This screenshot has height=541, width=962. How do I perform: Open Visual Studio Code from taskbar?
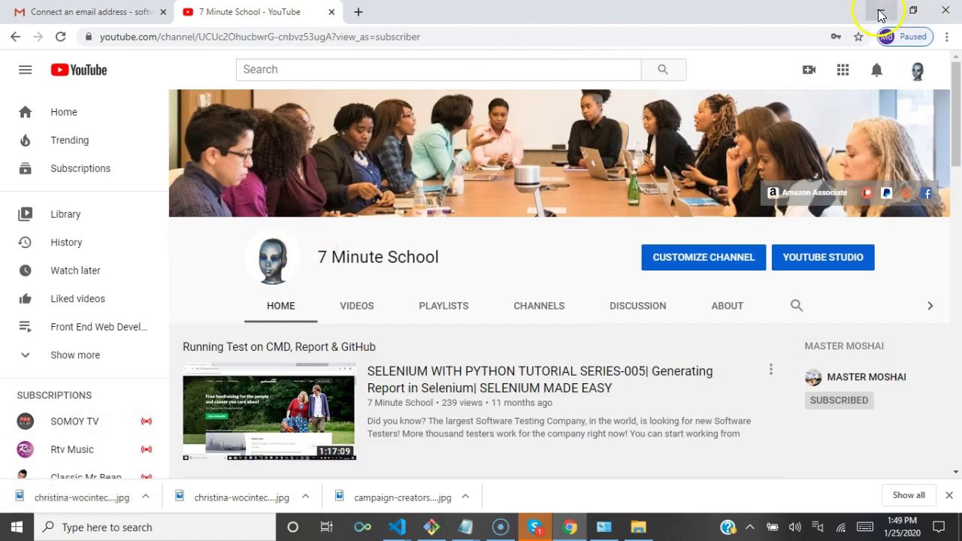click(397, 527)
